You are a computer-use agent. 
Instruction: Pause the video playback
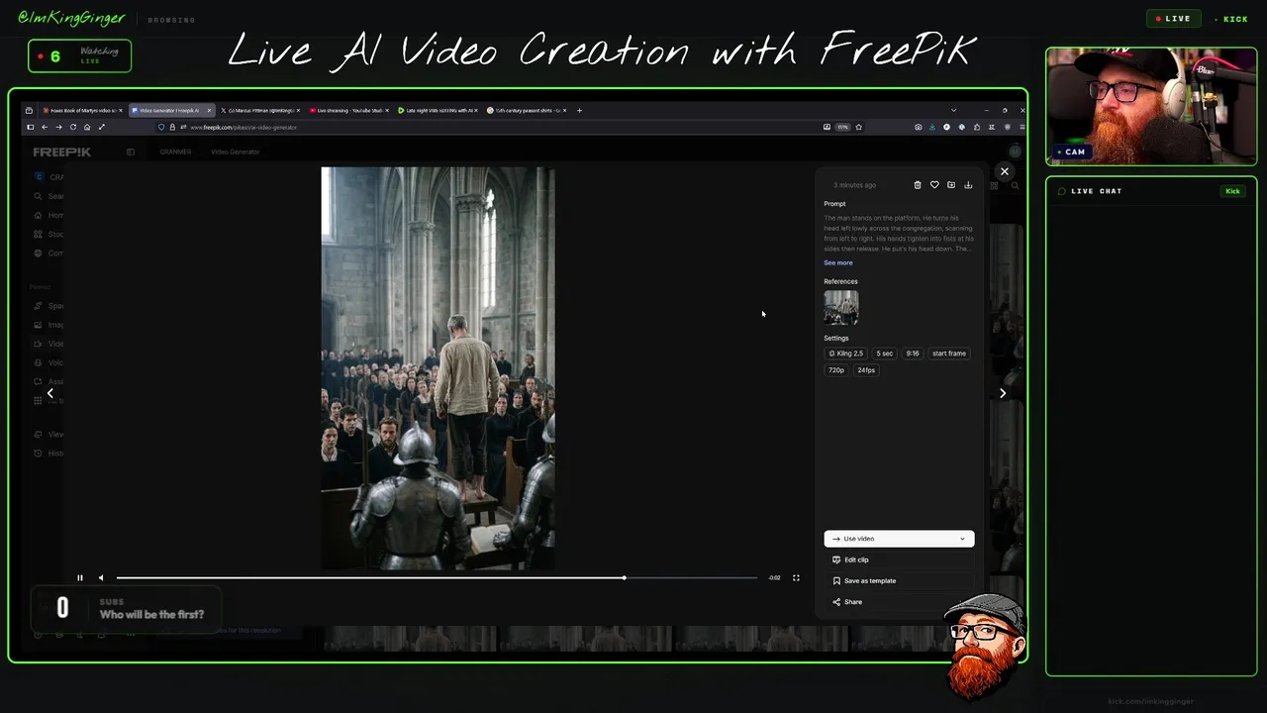pos(80,577)
